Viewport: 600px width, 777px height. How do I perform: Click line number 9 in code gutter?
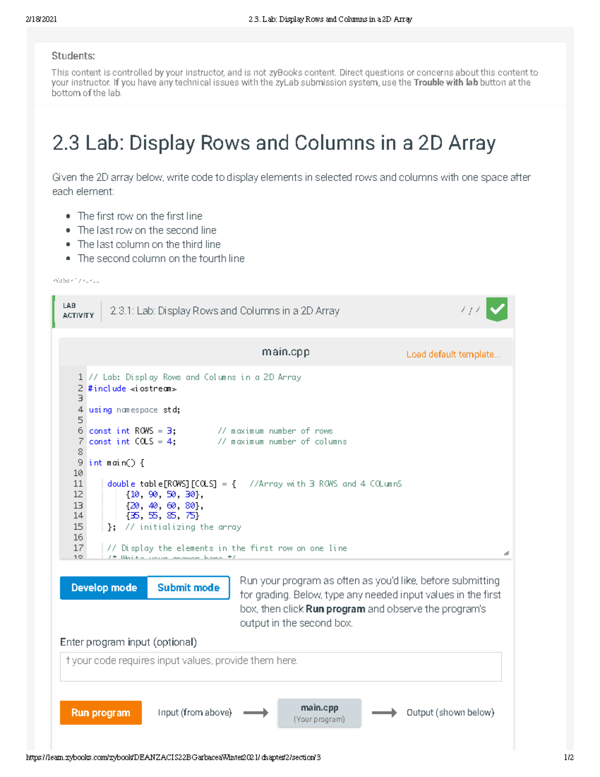(x=80, y=463)
